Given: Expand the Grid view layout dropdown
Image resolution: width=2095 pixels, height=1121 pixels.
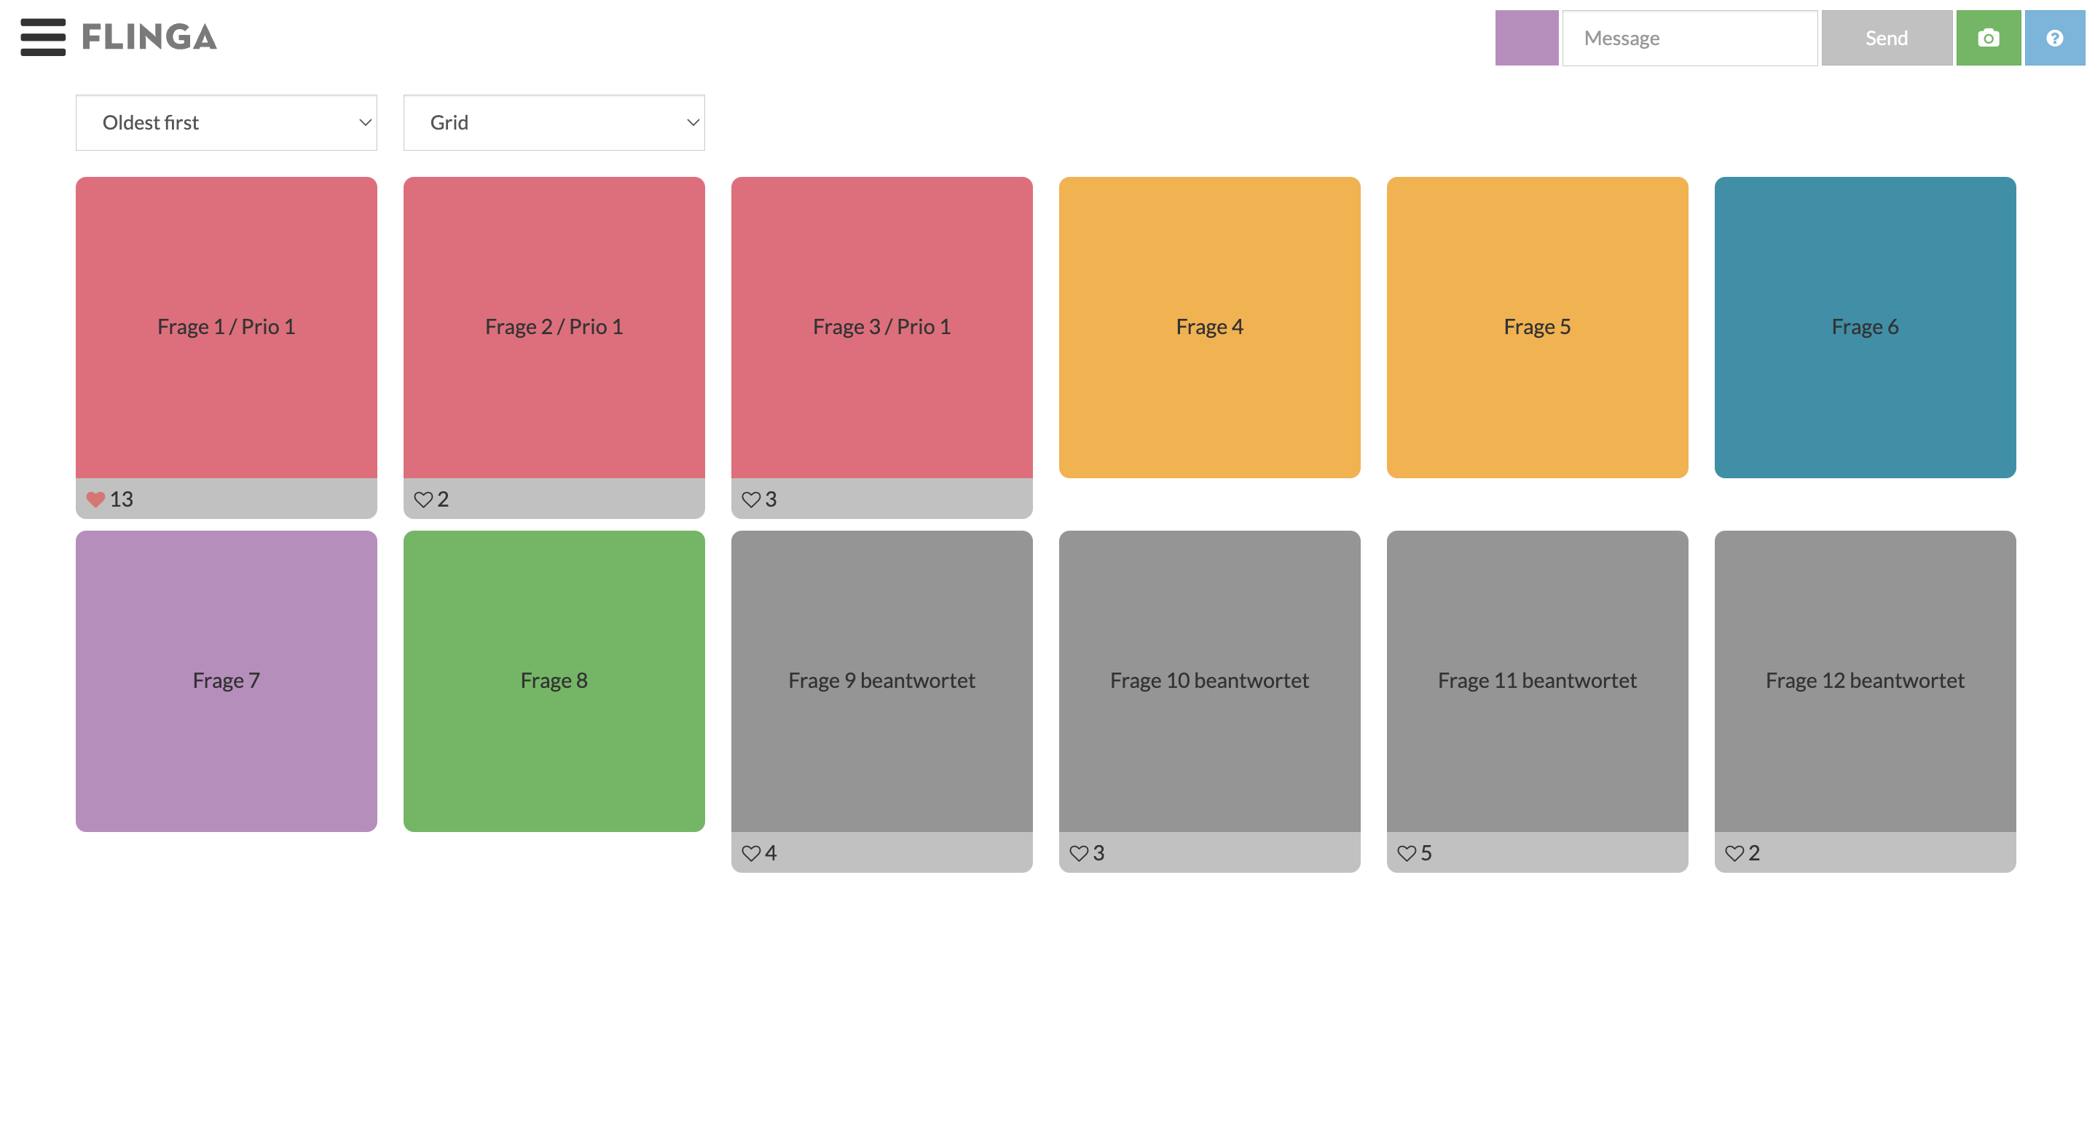Looking at the screenshot, I should click(554, 122).
